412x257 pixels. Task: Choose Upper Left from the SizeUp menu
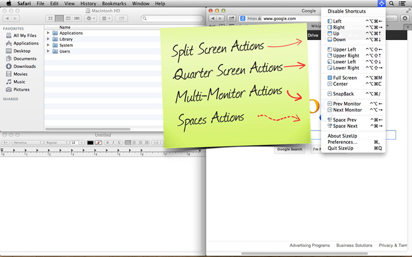click(345, 49)
